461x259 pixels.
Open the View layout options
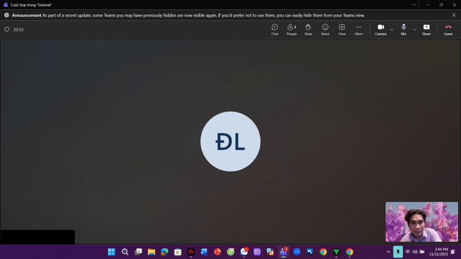pyautogui.click(x=342, y=29)
